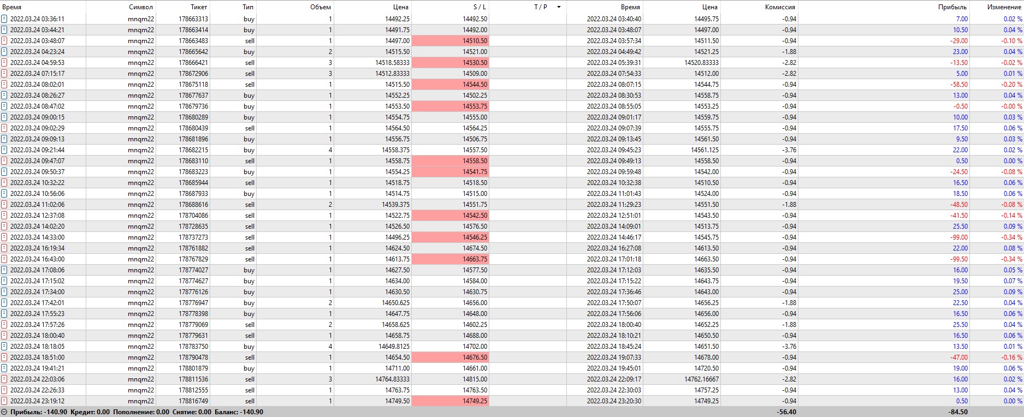Select the red S/L cell 14510.50
Image resolution: width=1024 pixels, height=417 pixels.
[x=451, y=41]
